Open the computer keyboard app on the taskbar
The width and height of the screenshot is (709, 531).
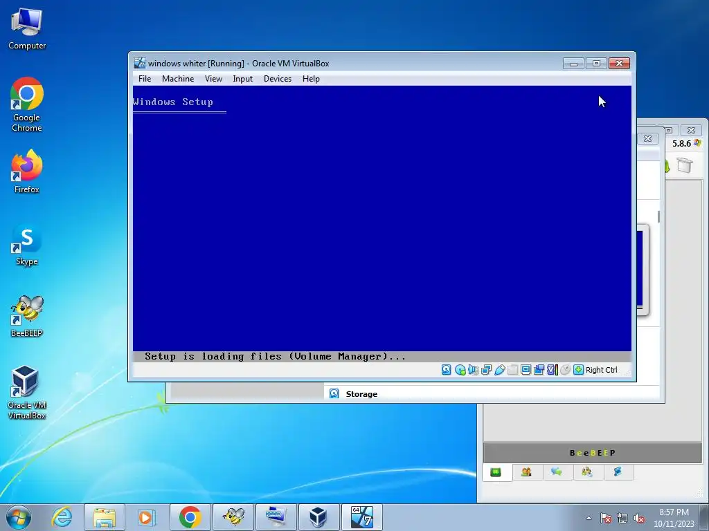coord(276,517)
